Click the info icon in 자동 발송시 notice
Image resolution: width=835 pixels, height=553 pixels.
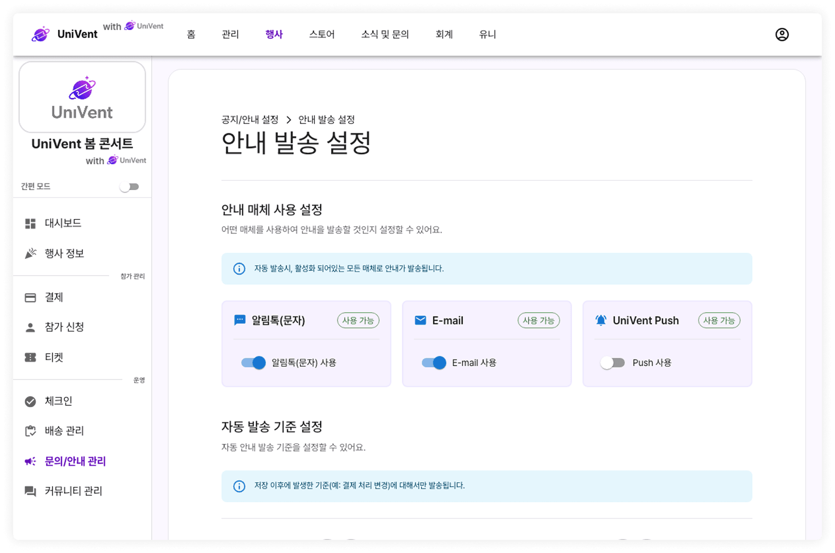(x=239, y=269)
